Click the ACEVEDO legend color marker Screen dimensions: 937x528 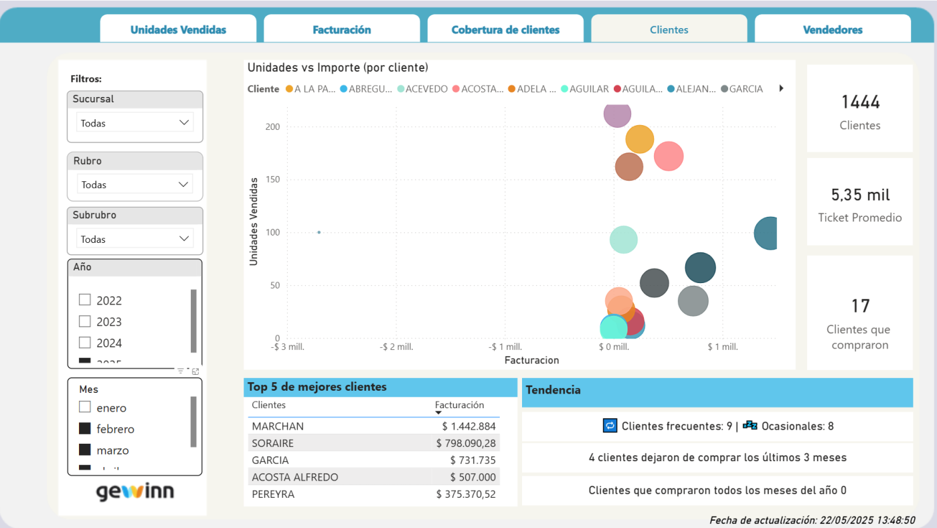pyautogui.click(x=401, y=89)
